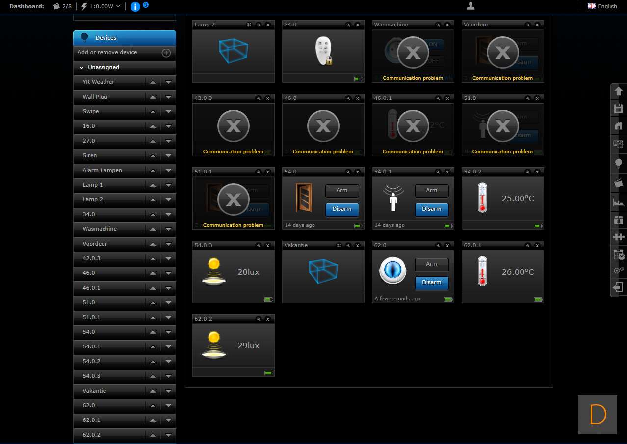This screenshot has width=627, height=444.
Task: Open the light bulb devices icon in sidebar
Action: click(x=618, y=163)
